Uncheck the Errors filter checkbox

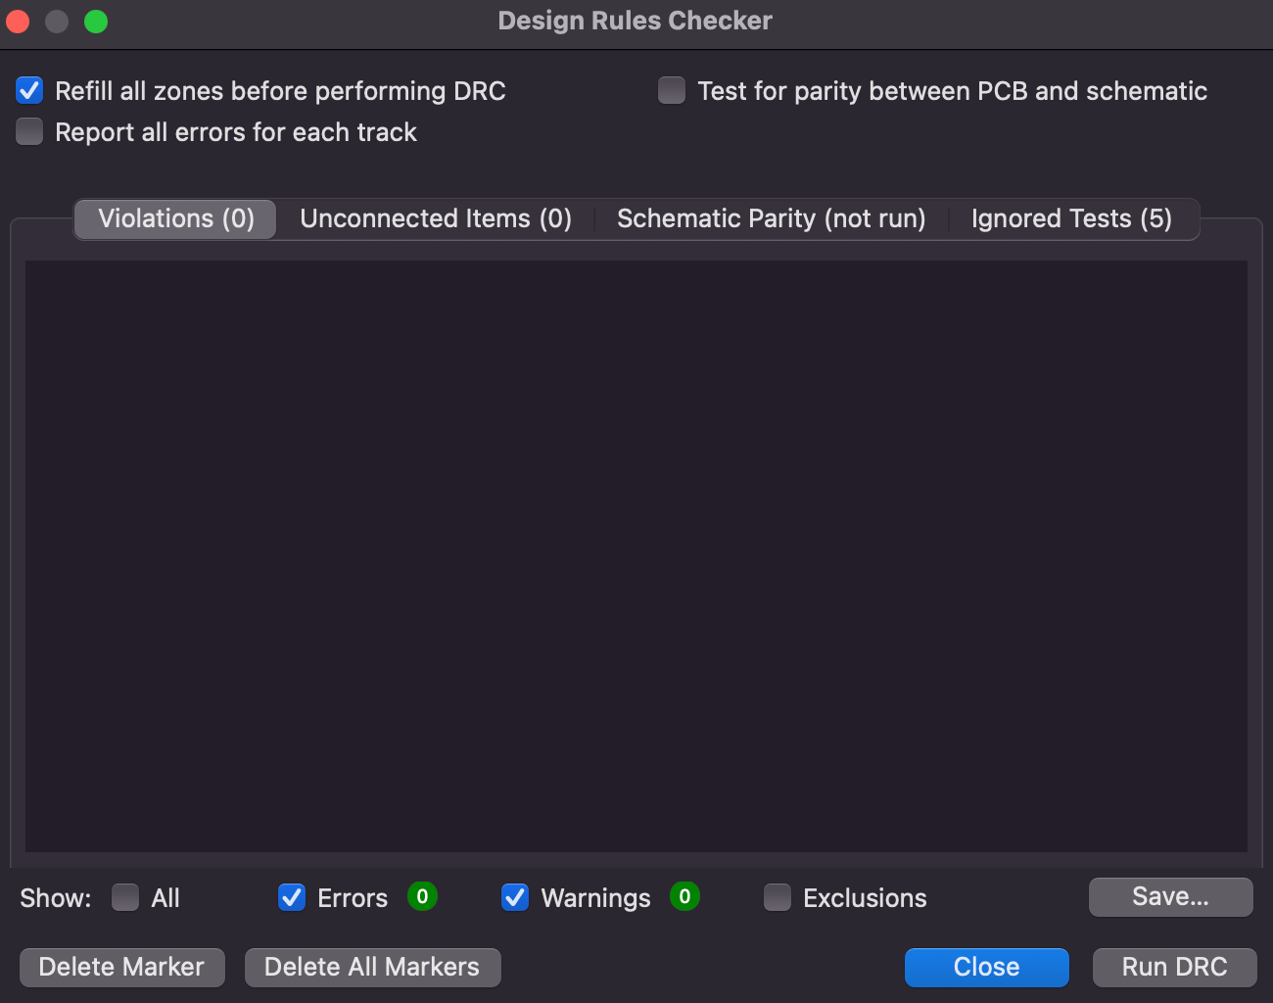coord(292,897)
